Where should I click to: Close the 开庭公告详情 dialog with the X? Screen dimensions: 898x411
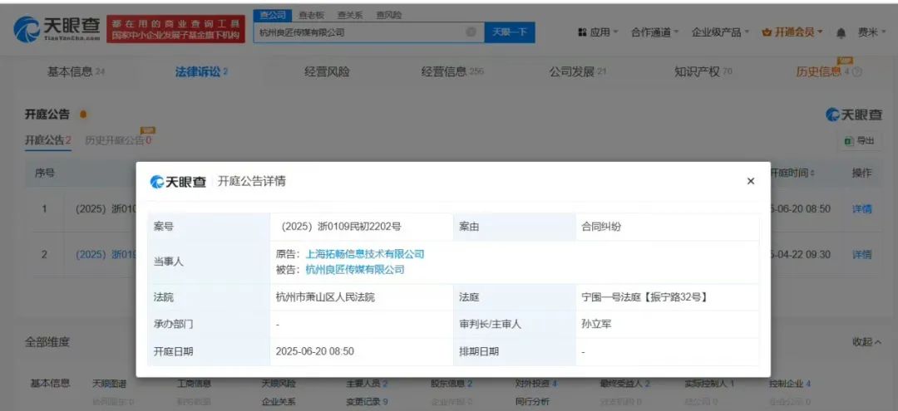click(750, 181)
